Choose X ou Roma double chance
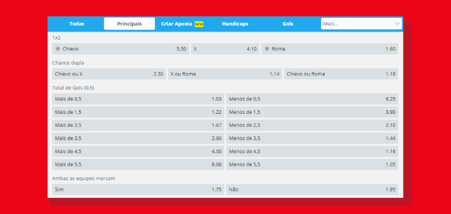Screen dimensions: 451x214 [x=225, y=74]
